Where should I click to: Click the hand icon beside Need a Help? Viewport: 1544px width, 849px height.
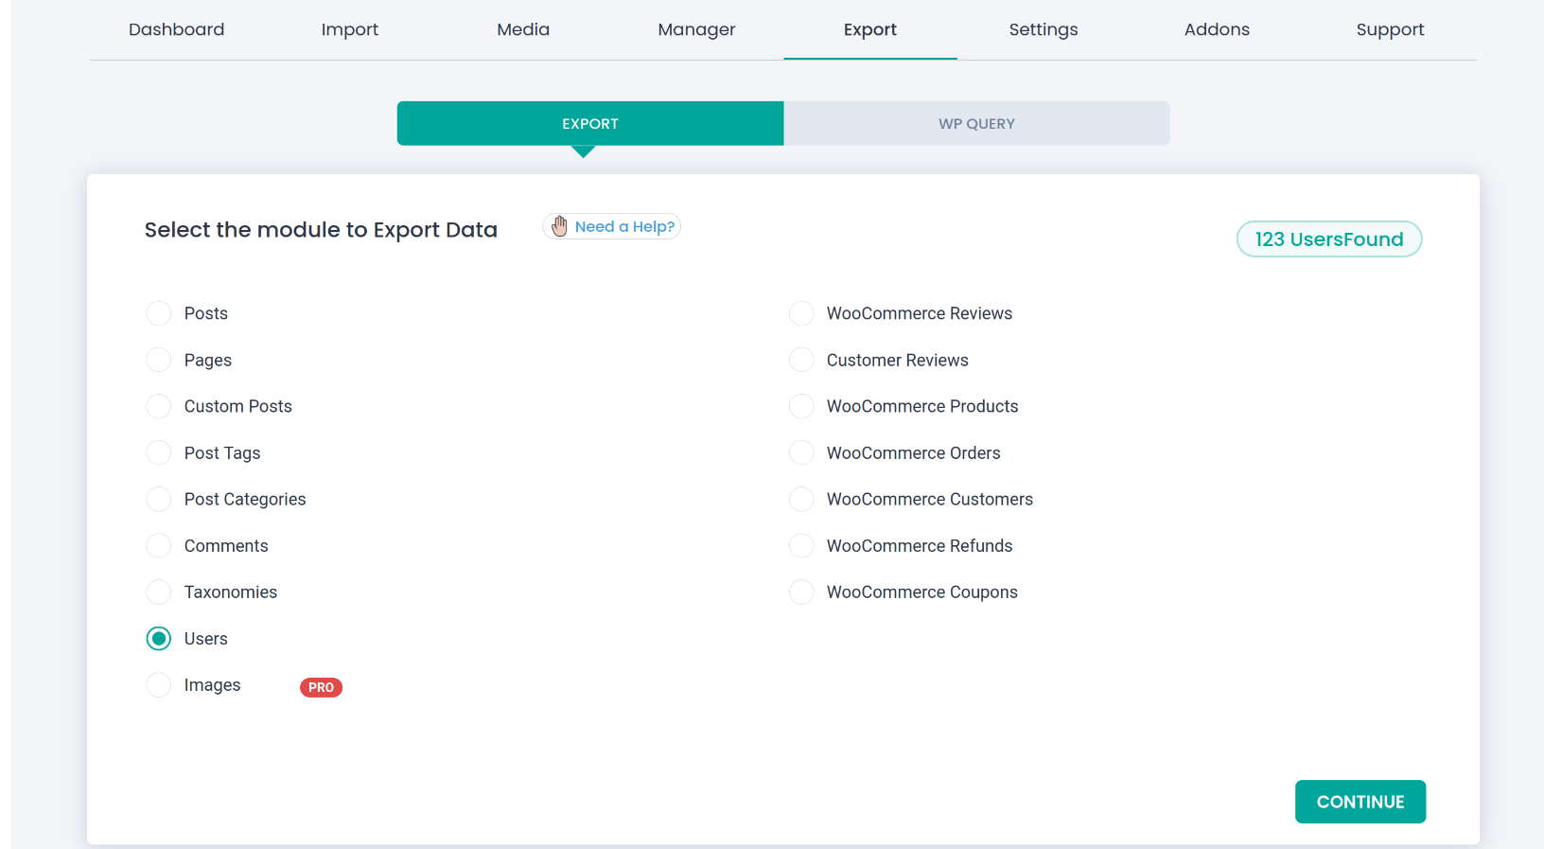pos(559,226)
